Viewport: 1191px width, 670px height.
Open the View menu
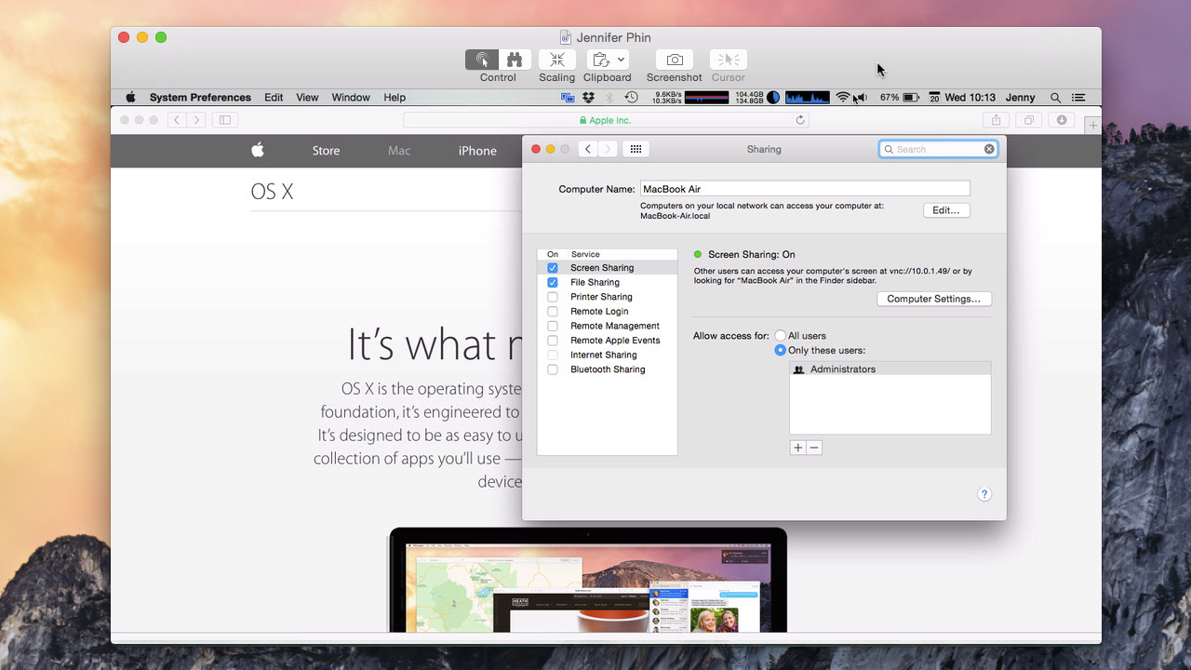pyautogui.click(x=307, y=98)
